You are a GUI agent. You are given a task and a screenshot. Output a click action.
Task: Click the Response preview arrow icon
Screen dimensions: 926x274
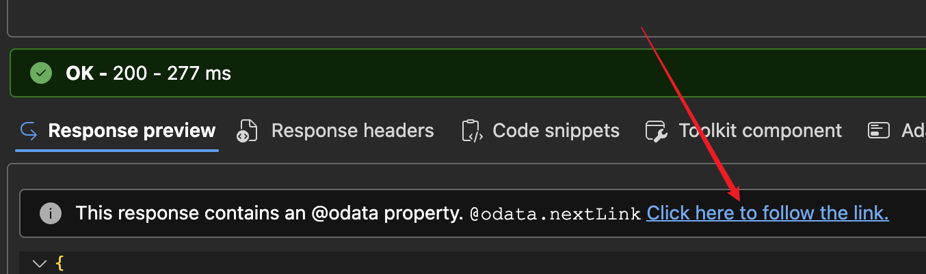click(29, 130)
